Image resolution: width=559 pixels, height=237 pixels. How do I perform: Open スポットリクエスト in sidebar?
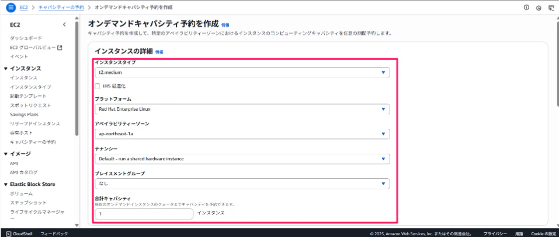(x=30, y=105)
